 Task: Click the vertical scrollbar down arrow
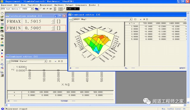(188, 103)
